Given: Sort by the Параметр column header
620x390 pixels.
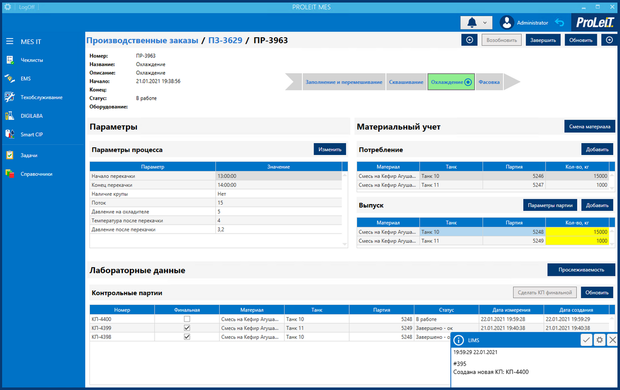Looking at the screenshot, I should pos(152,166).
